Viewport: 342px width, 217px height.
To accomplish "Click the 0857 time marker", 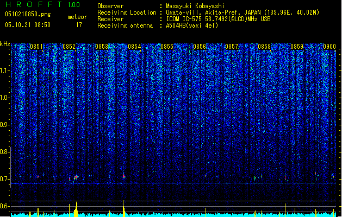I will coord(232,47).
